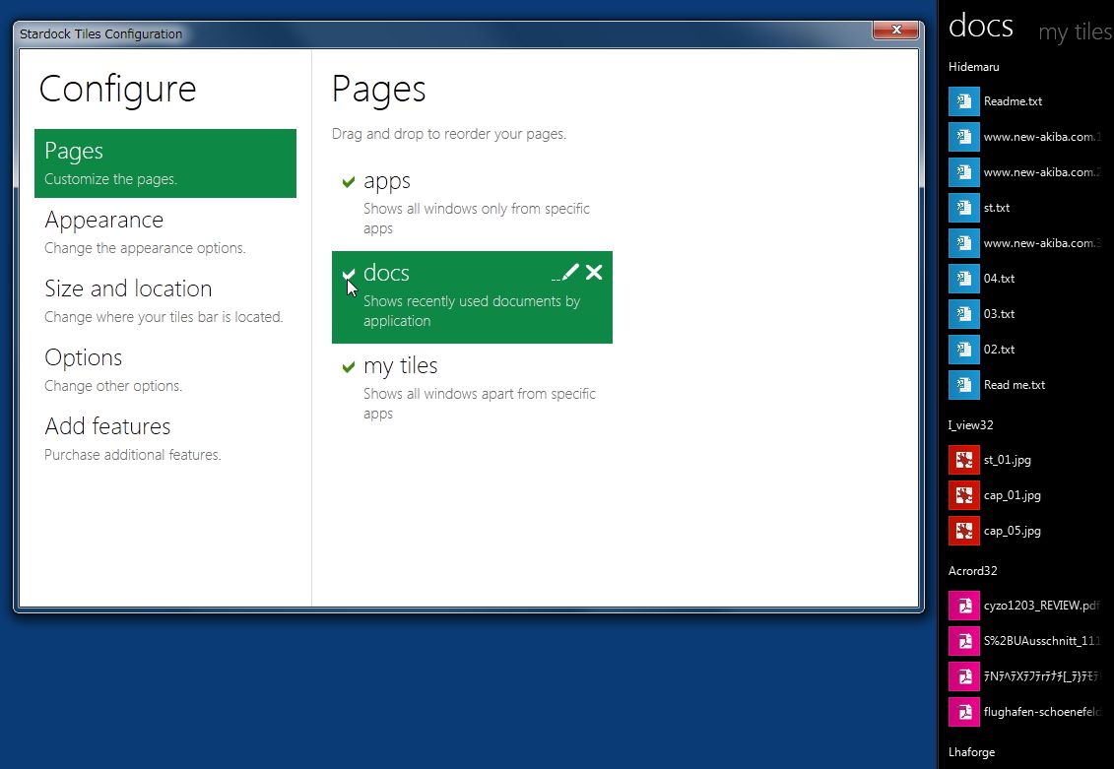The width and height of the screenshot is (1114, 769).
Task: Click the Read me.txt file icon
Action: pyautogui.click(x=963, y=385)
